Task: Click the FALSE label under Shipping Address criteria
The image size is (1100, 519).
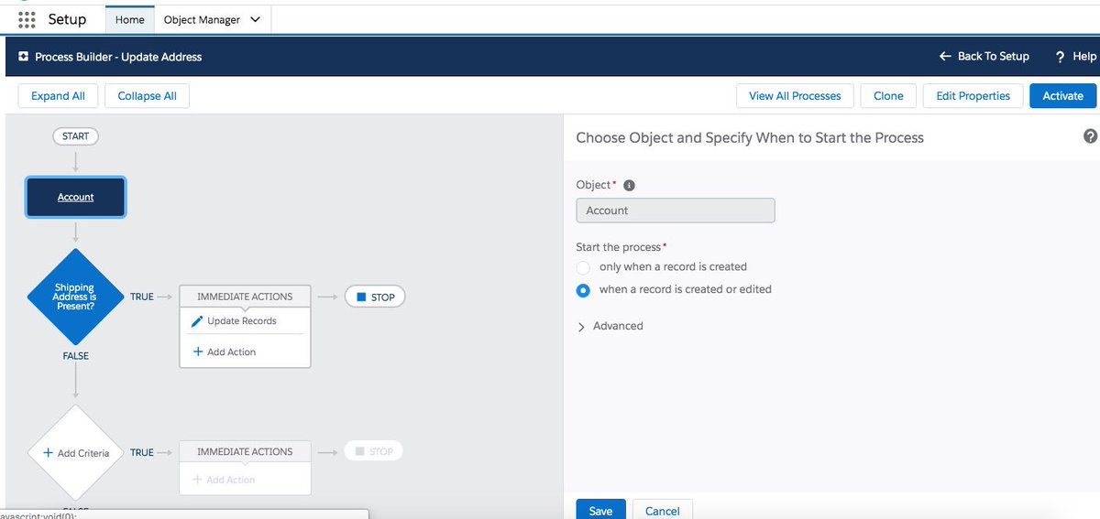Action: click(x=75, y=356)
